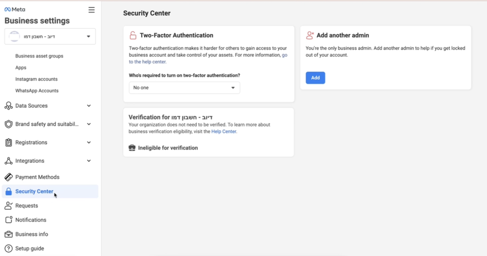The height and width of the screenshot is (256, 487).
Task: Open Requests in the sidebar
Action: [x=27, y=206]
